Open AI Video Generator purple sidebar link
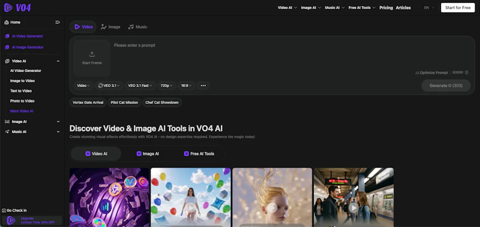This screenshot has height=227, width=480. [x=24, y=36]
